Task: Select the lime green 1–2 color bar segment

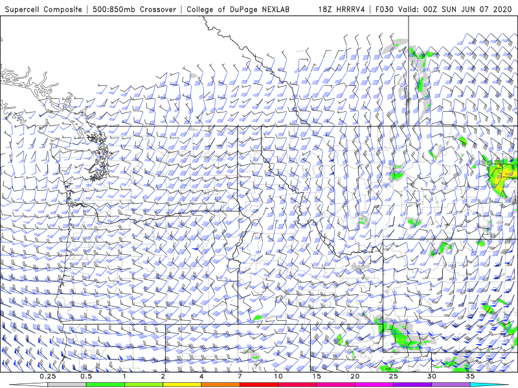Action: tap(144, 385)
